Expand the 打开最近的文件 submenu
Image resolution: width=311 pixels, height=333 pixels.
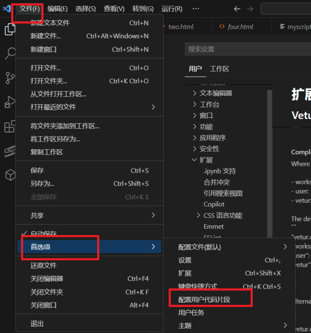click(x=90, y=107)
